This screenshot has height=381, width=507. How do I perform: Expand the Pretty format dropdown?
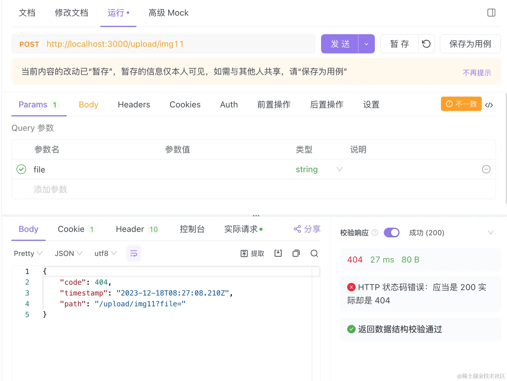pos(28,253)
